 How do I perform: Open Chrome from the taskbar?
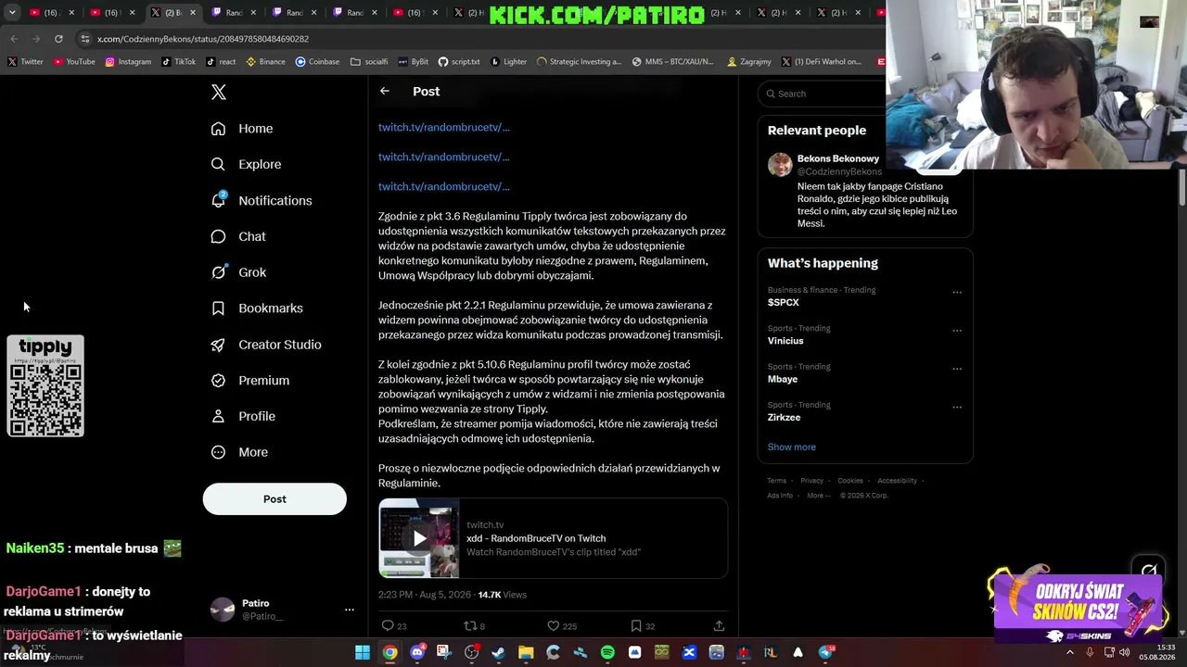pos(390,653)
